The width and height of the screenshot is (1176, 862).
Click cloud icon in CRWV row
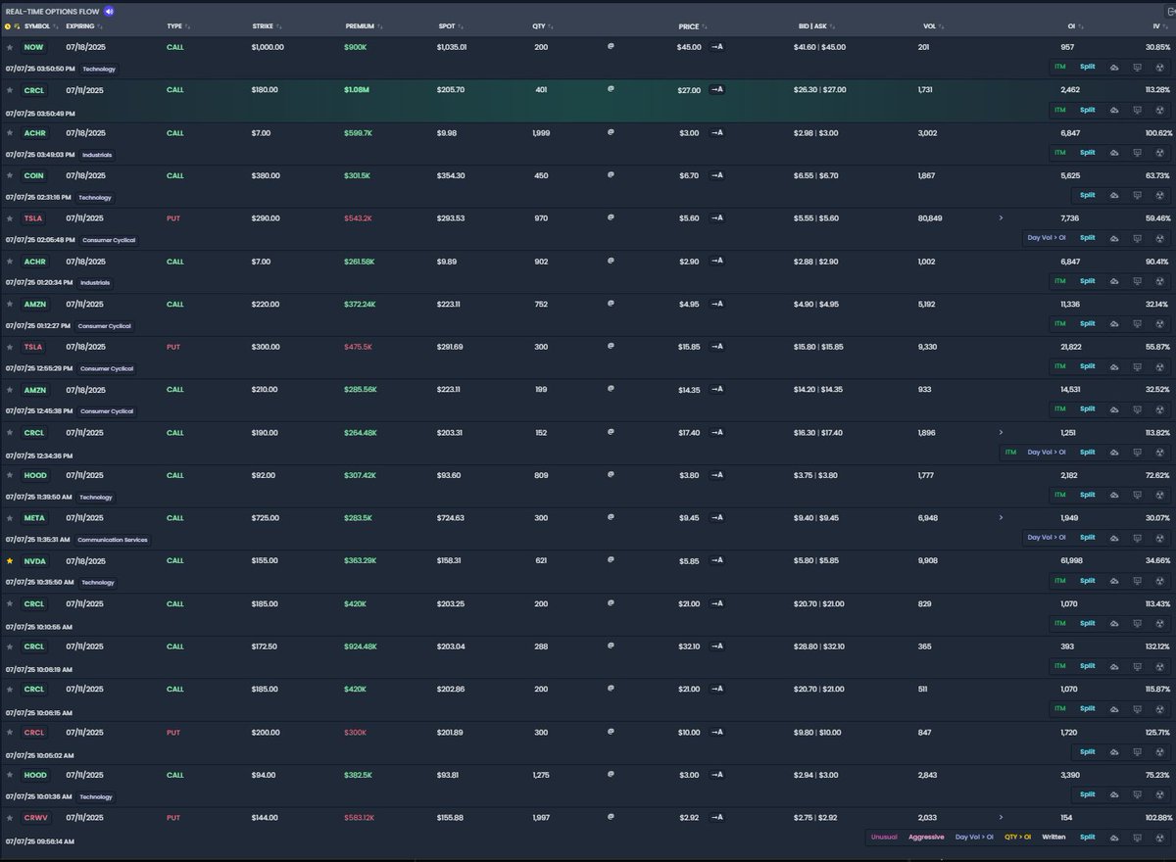(1113, 838)
